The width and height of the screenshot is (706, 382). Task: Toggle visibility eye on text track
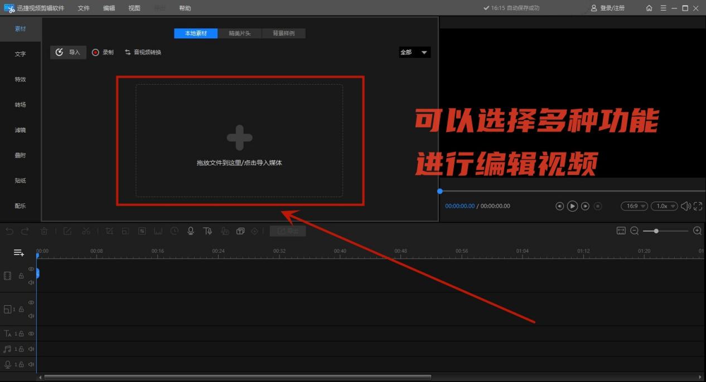31,334
